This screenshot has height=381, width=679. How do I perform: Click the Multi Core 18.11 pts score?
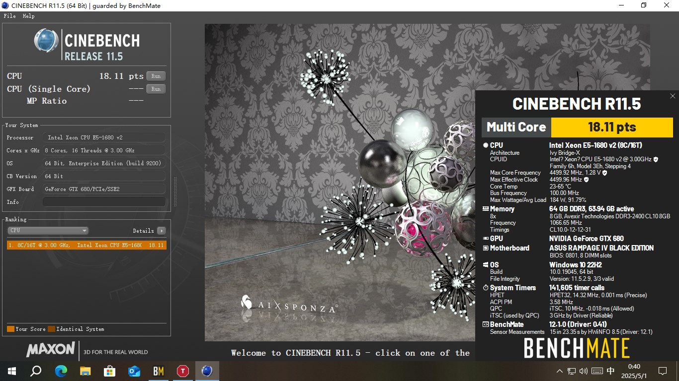point(612,127)
